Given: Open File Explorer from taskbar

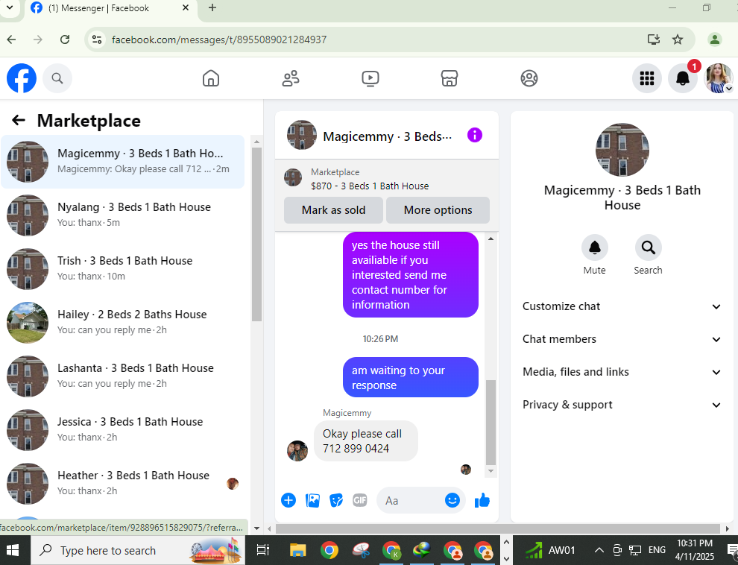Looking at the screenshot, I should (x=298, y=550).
